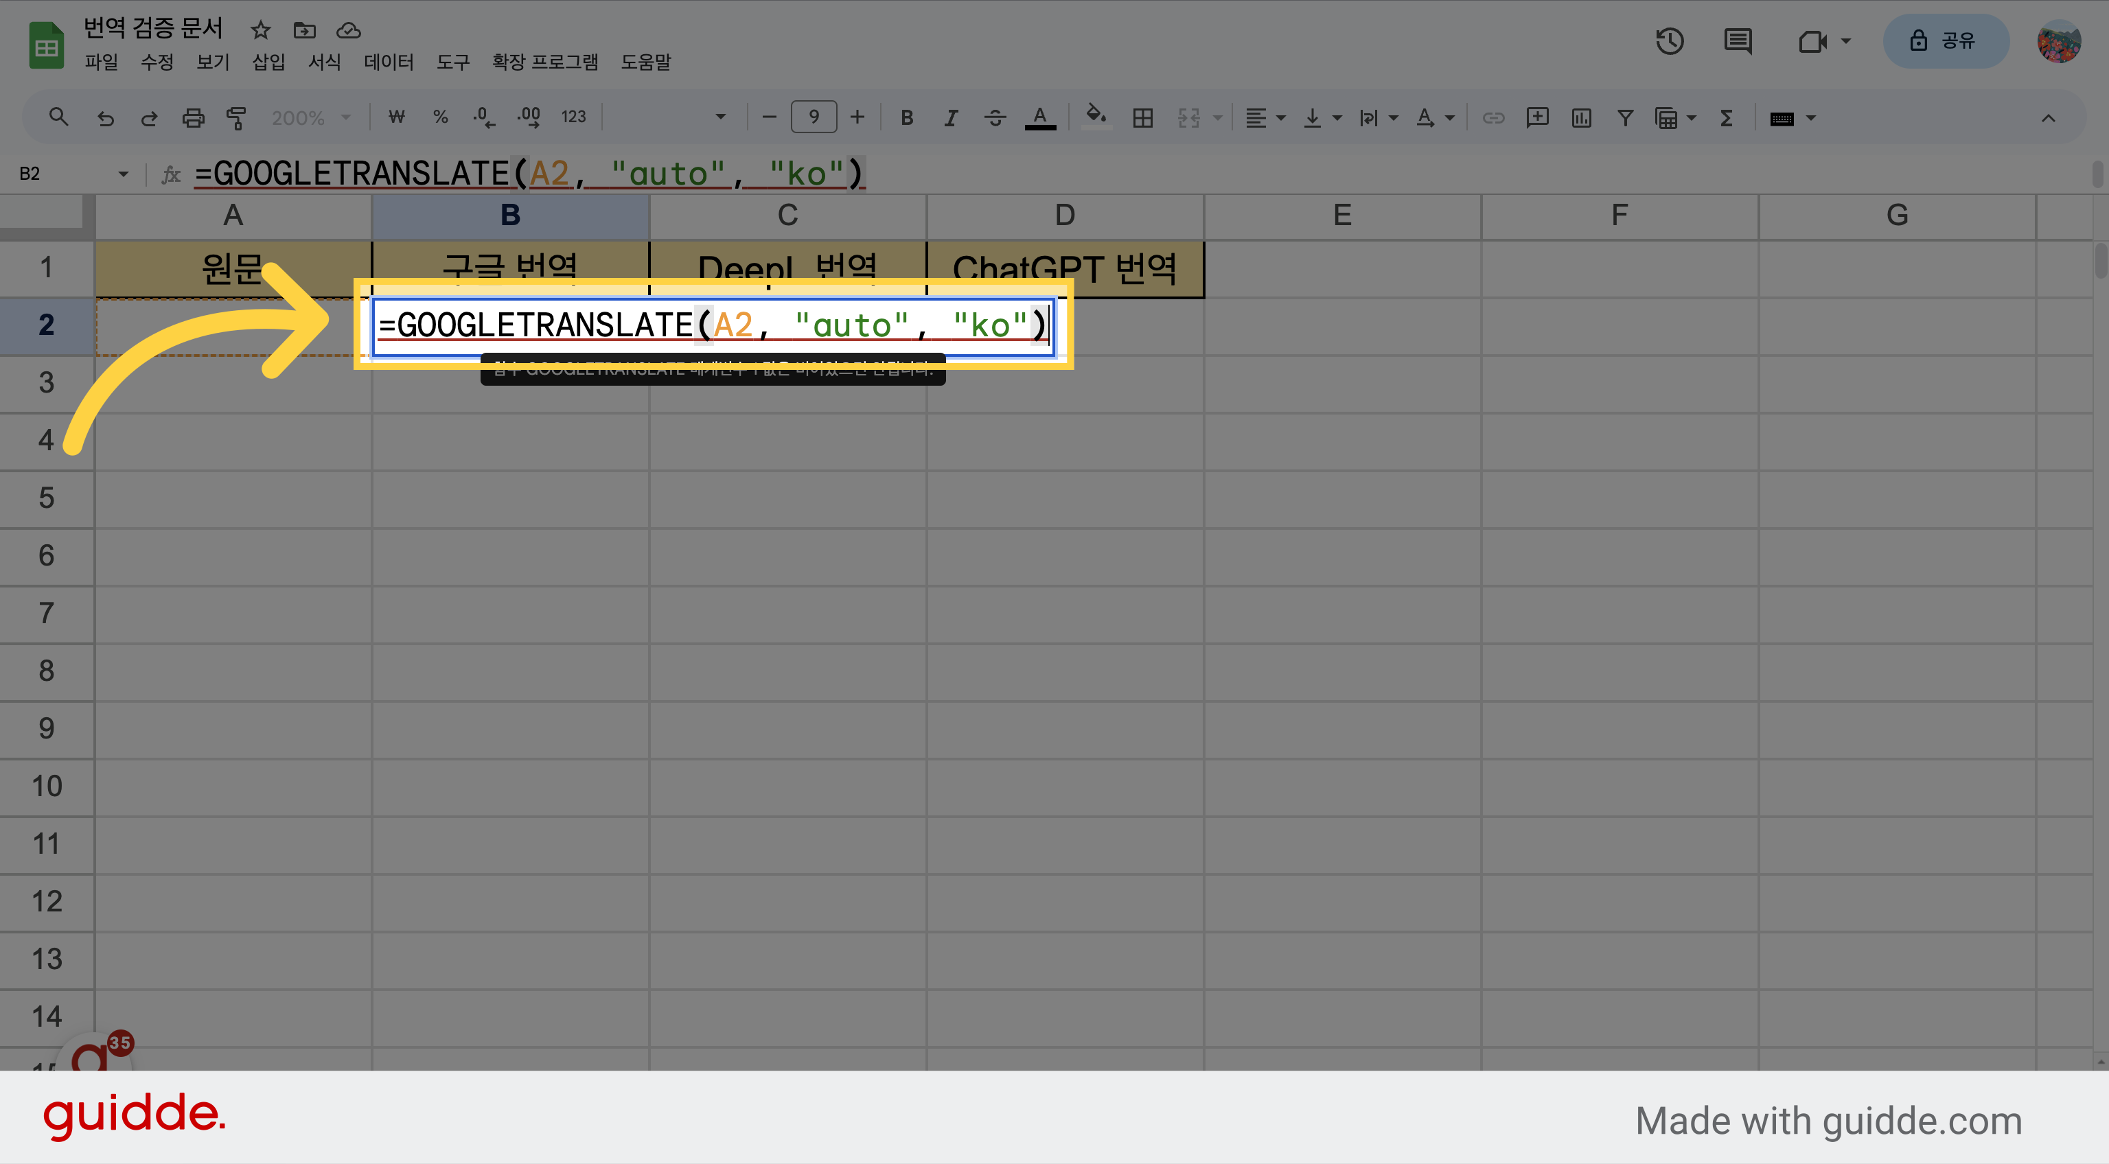Open the 확장 프로그램 menu
2109x1164 pixels.
544,62
